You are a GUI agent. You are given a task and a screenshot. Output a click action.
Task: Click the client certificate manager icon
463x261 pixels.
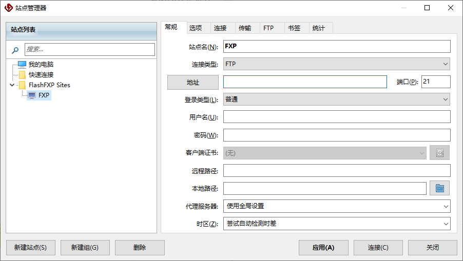click(x=439, y=153)
